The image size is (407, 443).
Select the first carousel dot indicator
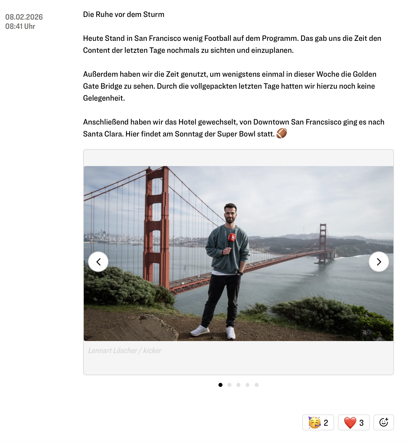[x=220, y=385]
